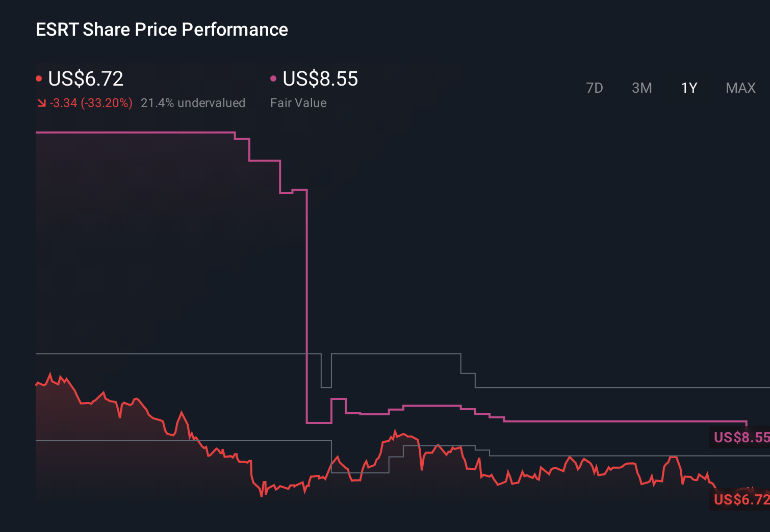This screenshot has width=770, height=532.
Task: Expand details on the Fair Value label
Action: (298, 102)
